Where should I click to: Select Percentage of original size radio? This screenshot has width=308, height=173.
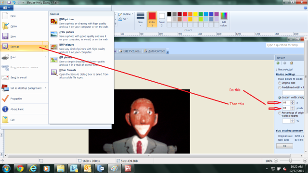280,113
